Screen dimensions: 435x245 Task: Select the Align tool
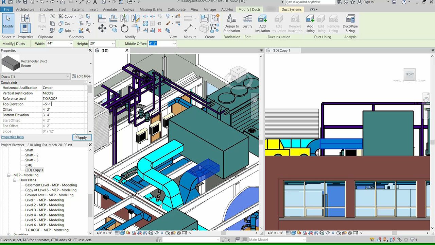pos(102,18)
